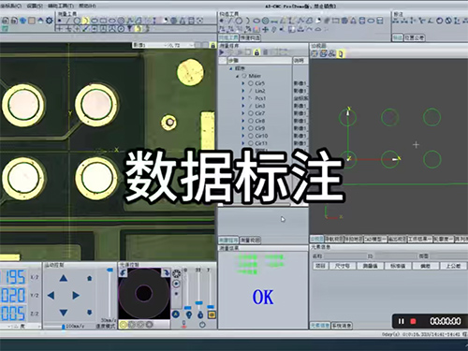Expand the Cir9 step in program tree
The width and height of the screenshot is (468, 351).
(x=243, y=128)
